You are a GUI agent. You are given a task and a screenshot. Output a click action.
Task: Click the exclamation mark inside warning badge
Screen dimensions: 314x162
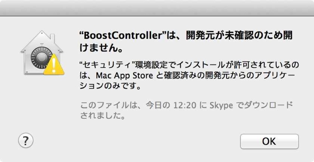point(54,66)
